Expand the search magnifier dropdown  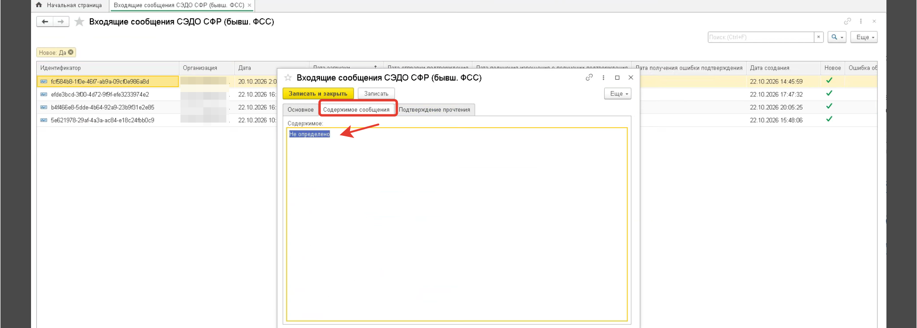pos(837,37)
